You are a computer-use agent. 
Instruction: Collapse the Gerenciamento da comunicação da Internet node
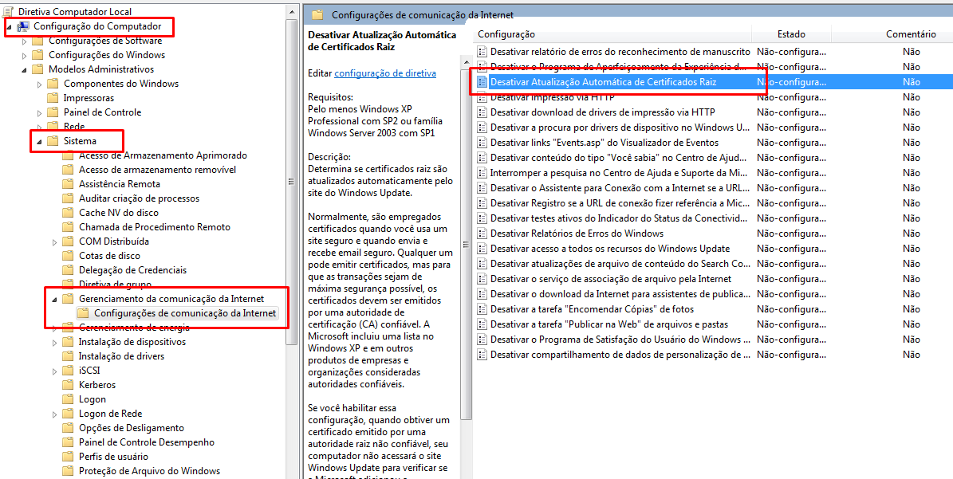54,299
